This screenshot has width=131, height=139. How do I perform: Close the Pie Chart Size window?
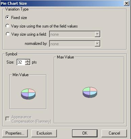click(127, 3)
